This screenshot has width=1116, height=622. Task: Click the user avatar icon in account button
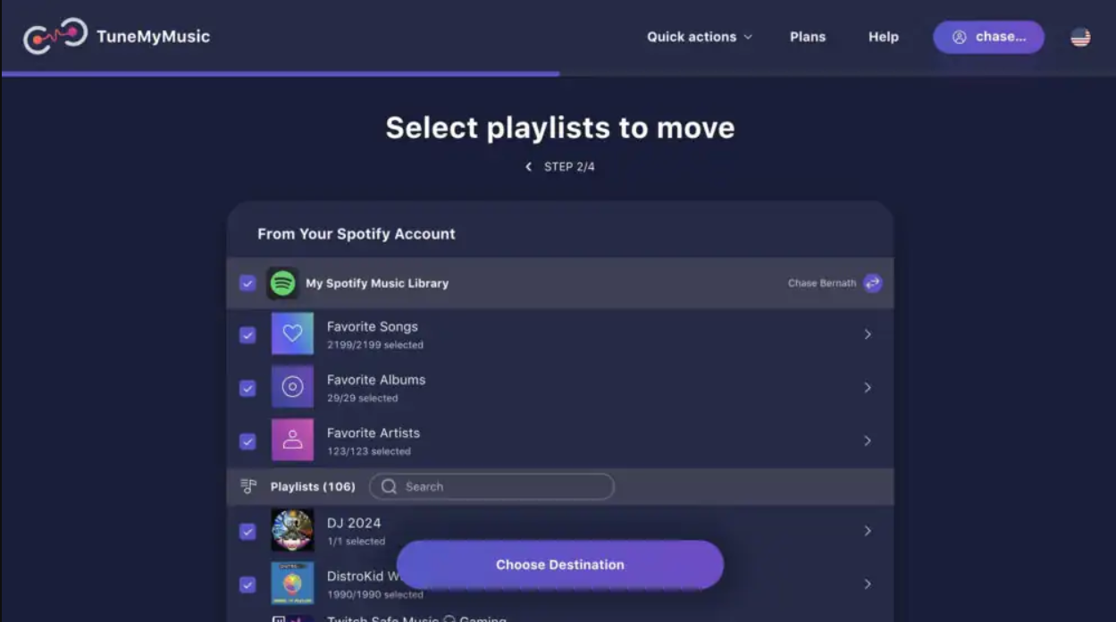click(x=960, y=37)
